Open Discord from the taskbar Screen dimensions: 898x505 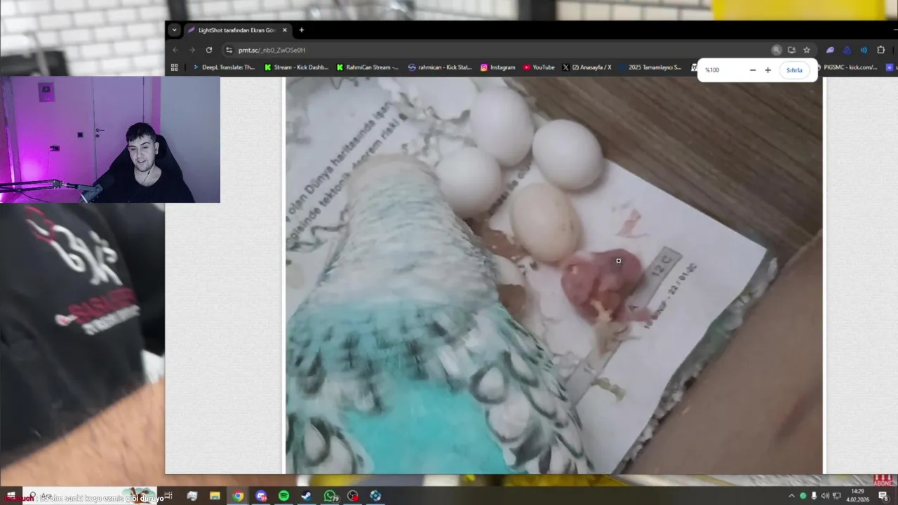[261, 496]
